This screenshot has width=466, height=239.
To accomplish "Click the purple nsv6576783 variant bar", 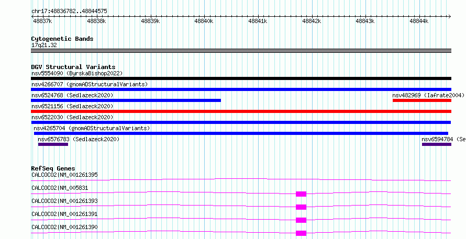I will 53,144.
